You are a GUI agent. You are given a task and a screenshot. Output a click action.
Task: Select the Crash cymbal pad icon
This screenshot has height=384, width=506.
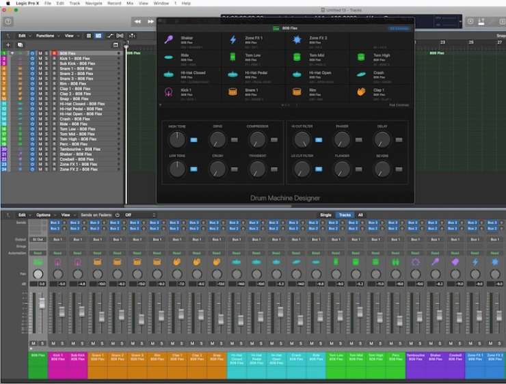pyautogui.click(x=361, y=74)
